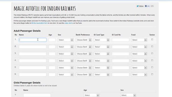The image size is (172, 97).
Task: Click the 'Magic Autofill for Indian Railways' title
Action: 45,8
